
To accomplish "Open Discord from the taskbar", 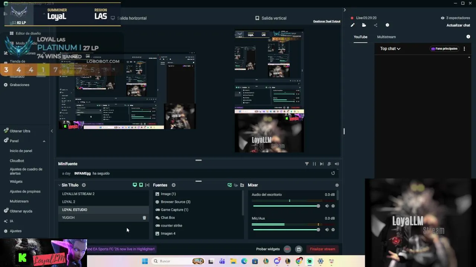I will coord(277,261).
